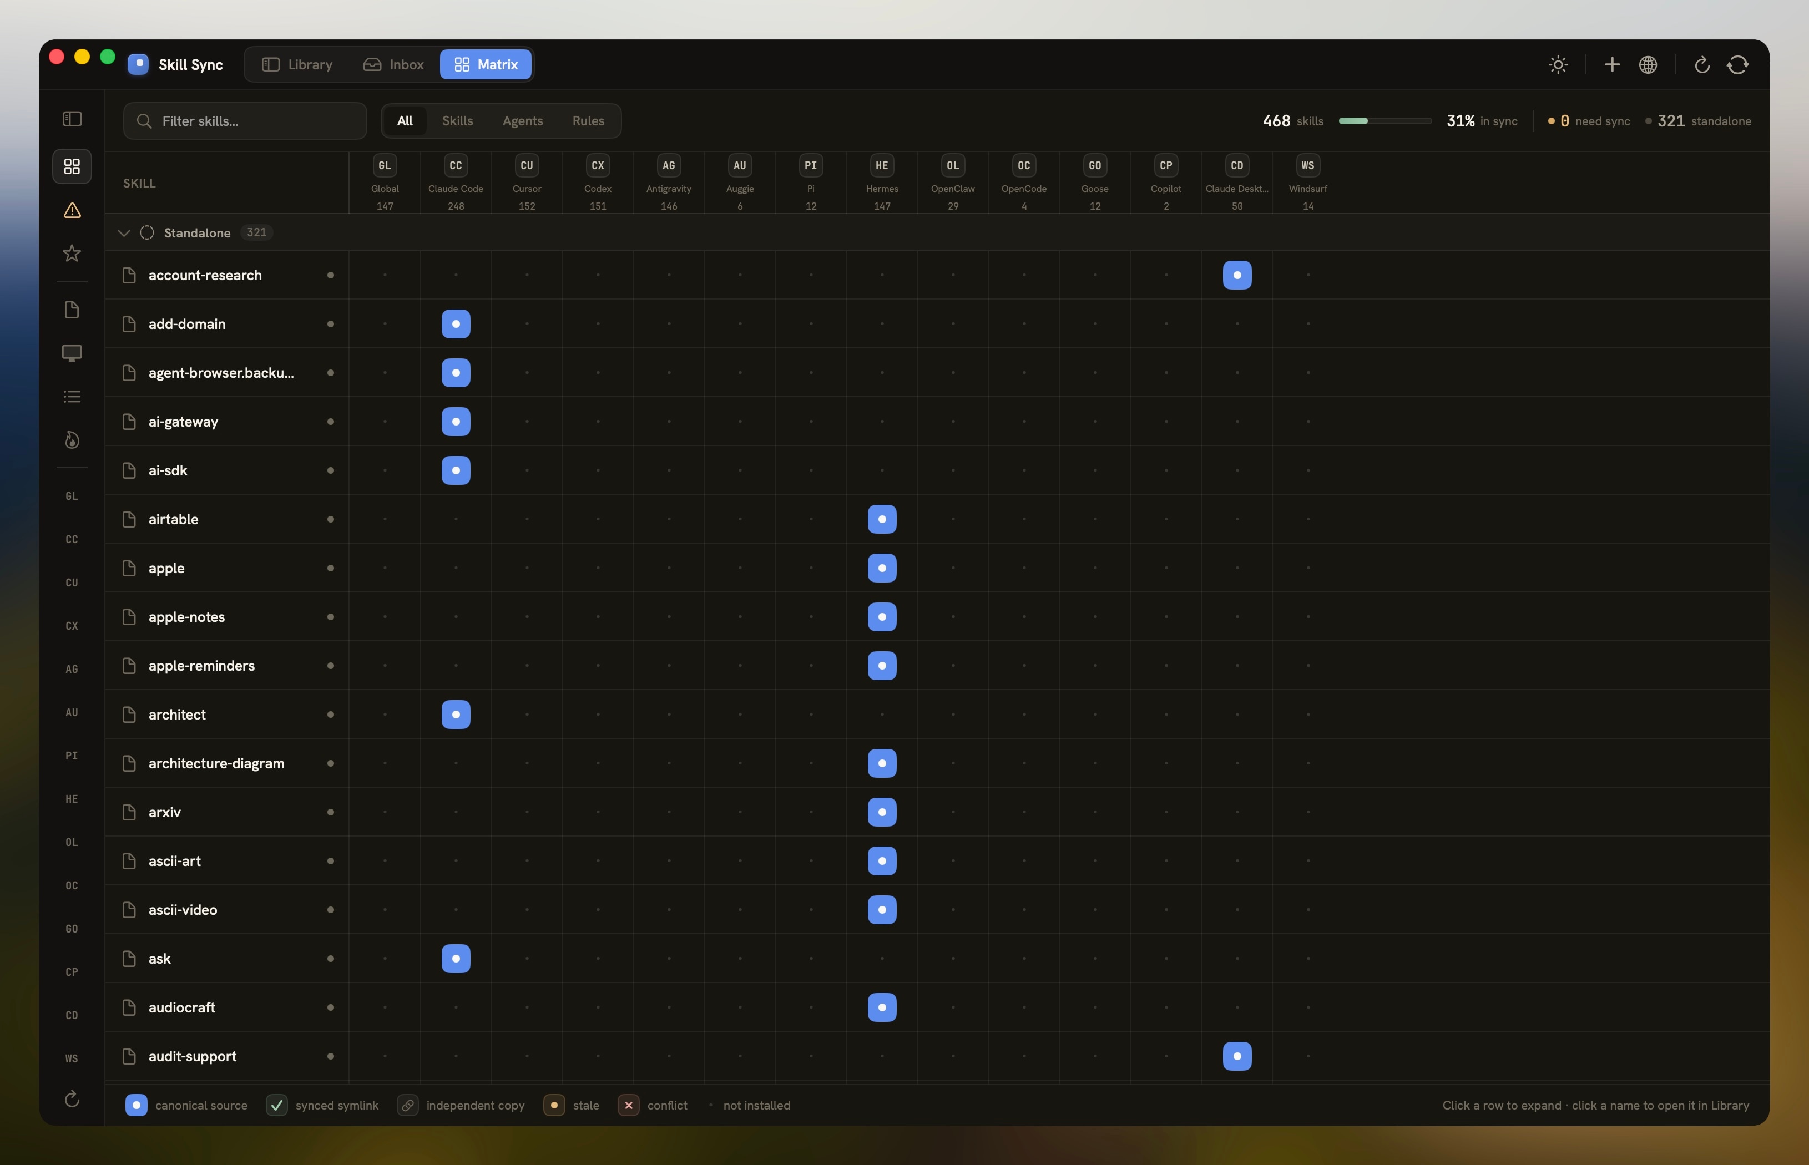Open the list icon in sidebar
The height and width of the screenshot is (1165, 1809).
pyautogui.click(x=72, y=397)
